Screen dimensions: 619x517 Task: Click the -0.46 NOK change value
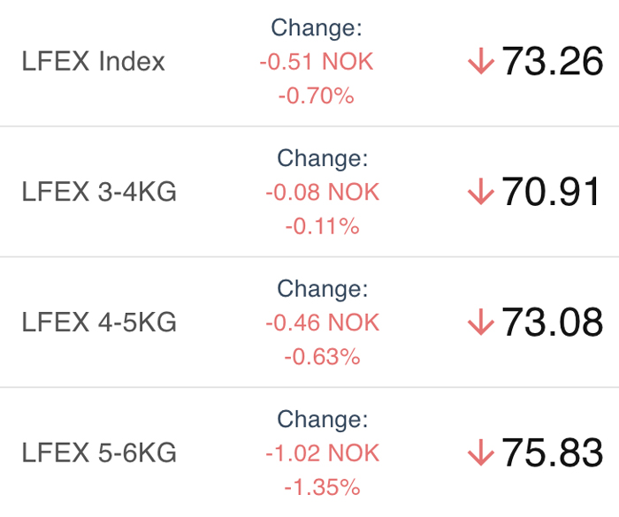[x=323, y=323]
